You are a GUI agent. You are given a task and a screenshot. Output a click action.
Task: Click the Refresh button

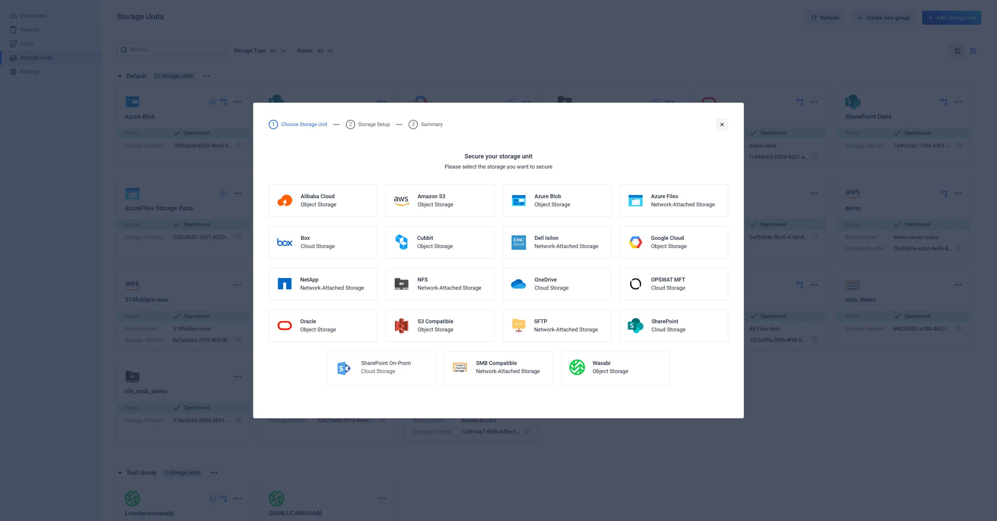[825, 18]
